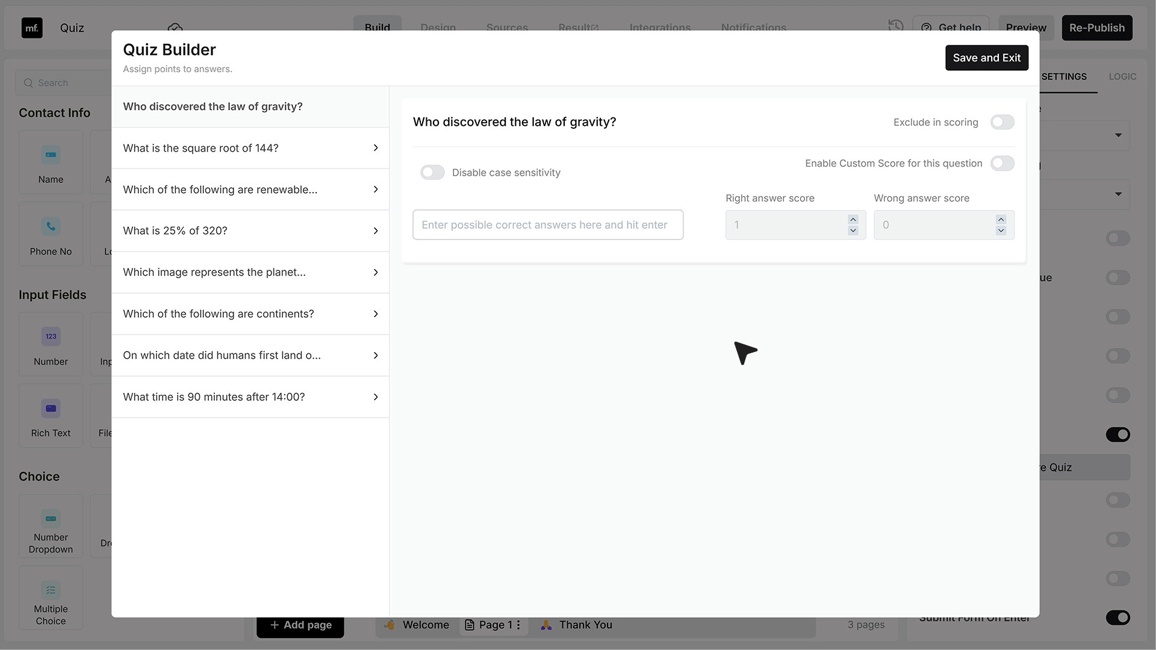Click the Thank You page icon
1156x650 pixels.
coord(546,625)
